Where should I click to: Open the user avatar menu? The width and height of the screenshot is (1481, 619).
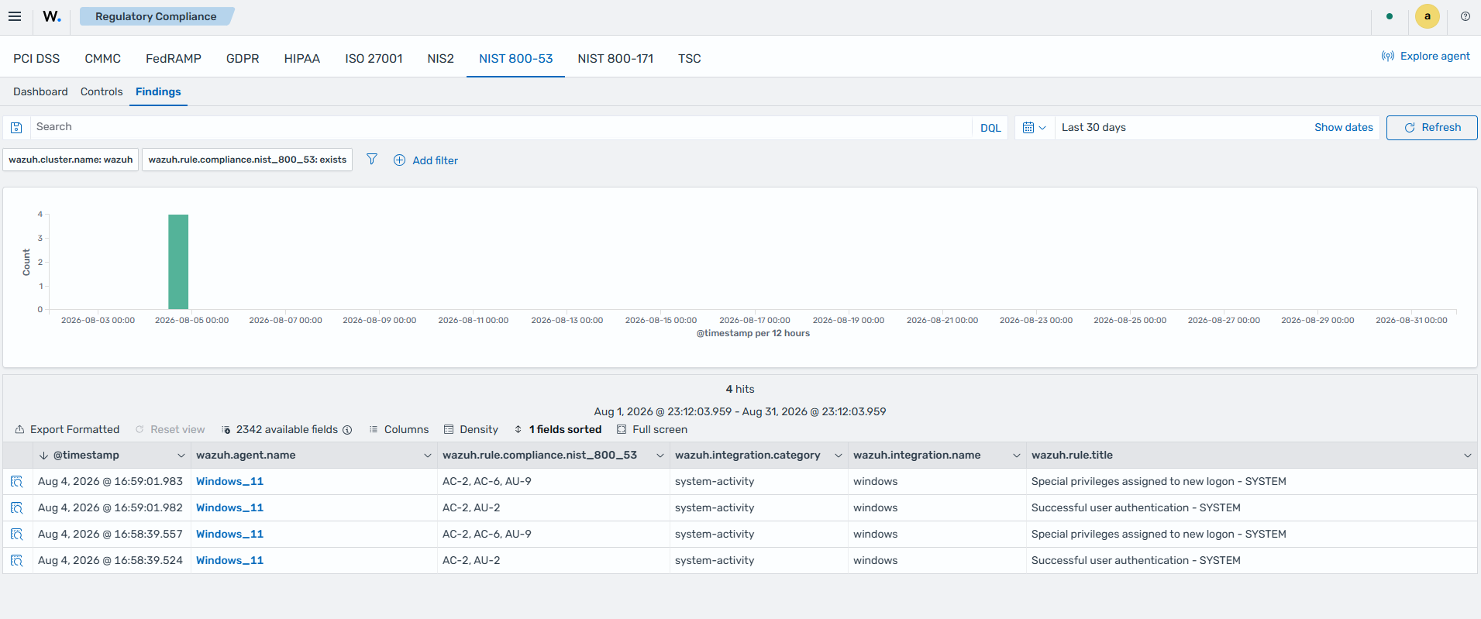coord(1427,16)
